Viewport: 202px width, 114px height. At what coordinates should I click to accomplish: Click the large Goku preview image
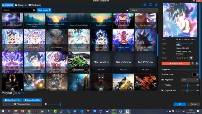180,20
